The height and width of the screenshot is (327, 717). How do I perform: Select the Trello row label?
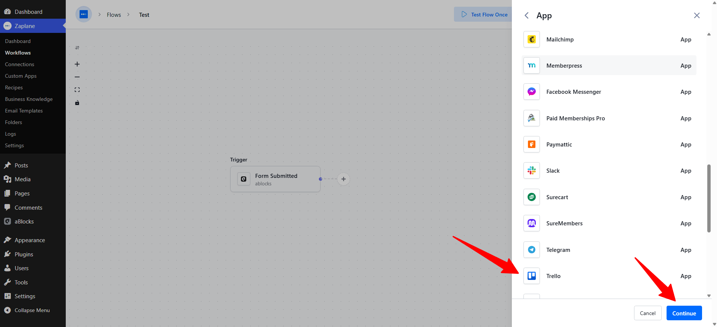pyautogui.click(x=553, y=276)
